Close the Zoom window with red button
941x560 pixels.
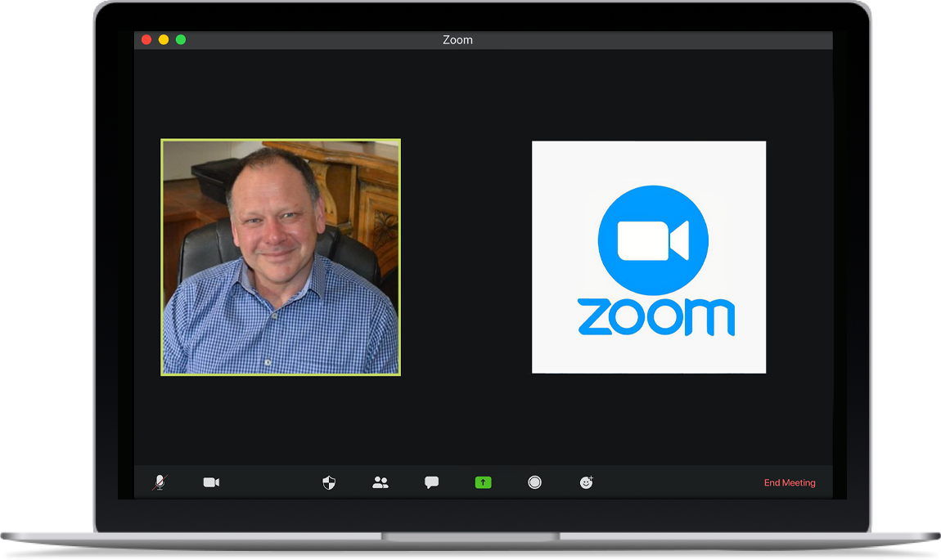pyautogui.click(x=146, y=39)
